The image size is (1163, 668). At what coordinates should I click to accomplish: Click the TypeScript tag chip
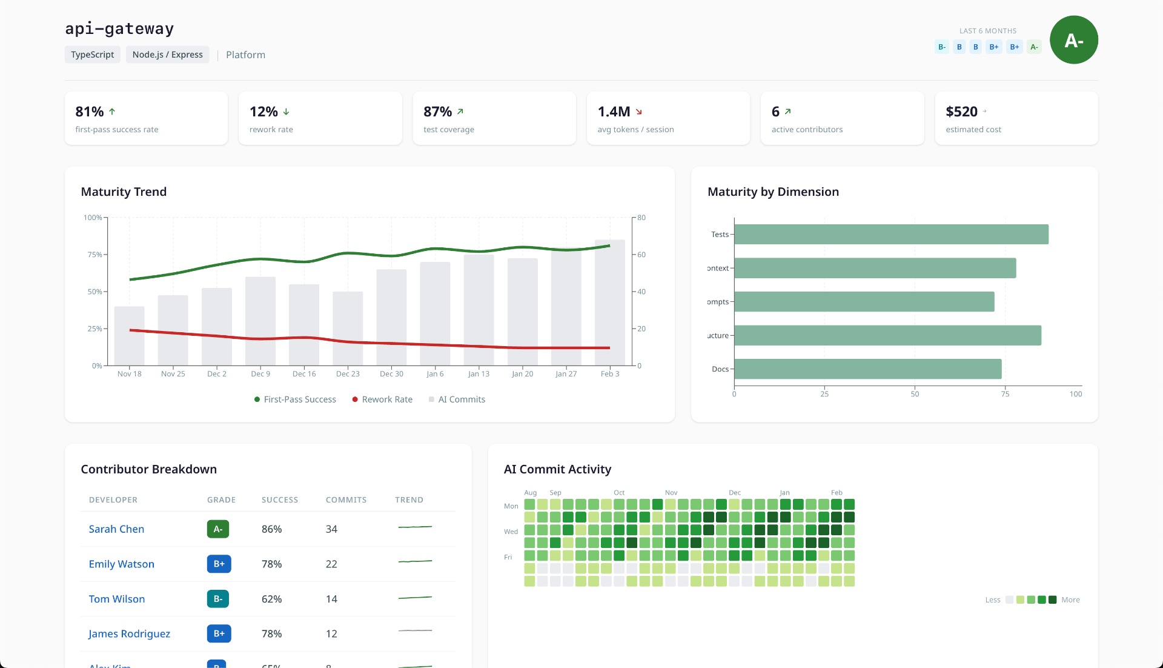92,55
